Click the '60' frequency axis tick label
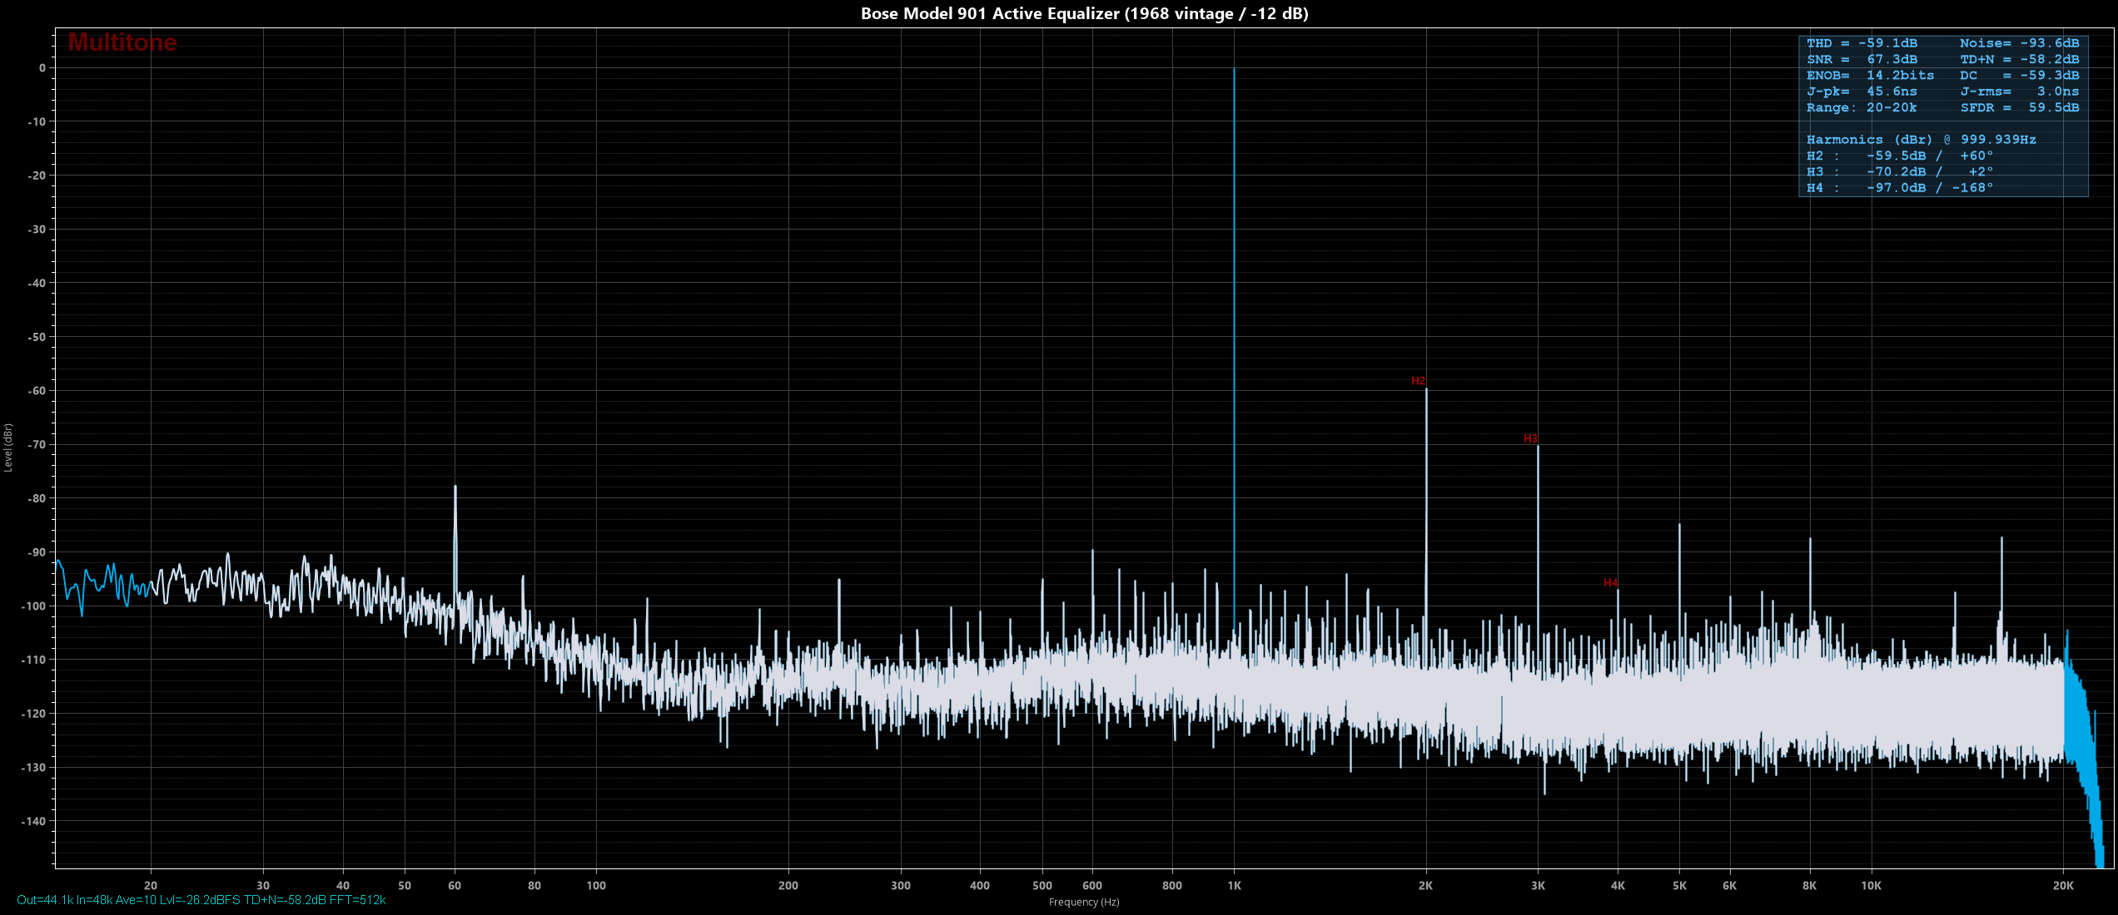 tap(455, 885)
